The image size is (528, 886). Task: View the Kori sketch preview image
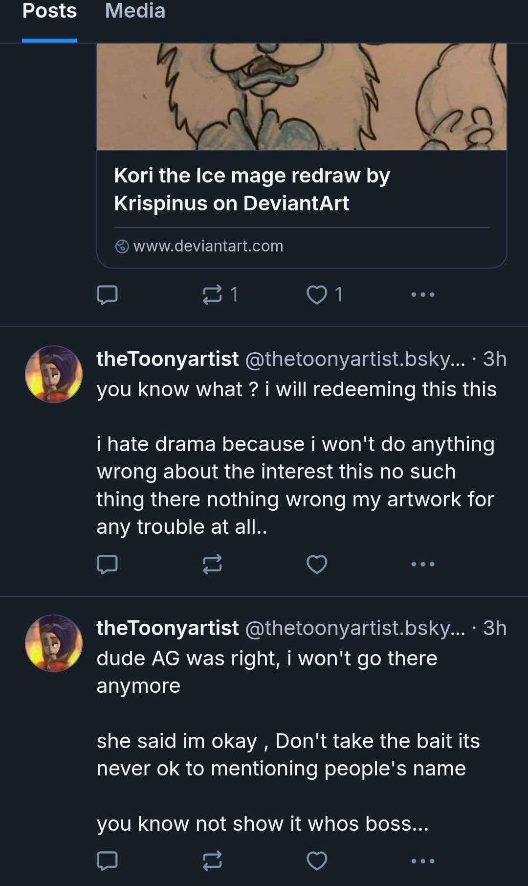(302, 97)
